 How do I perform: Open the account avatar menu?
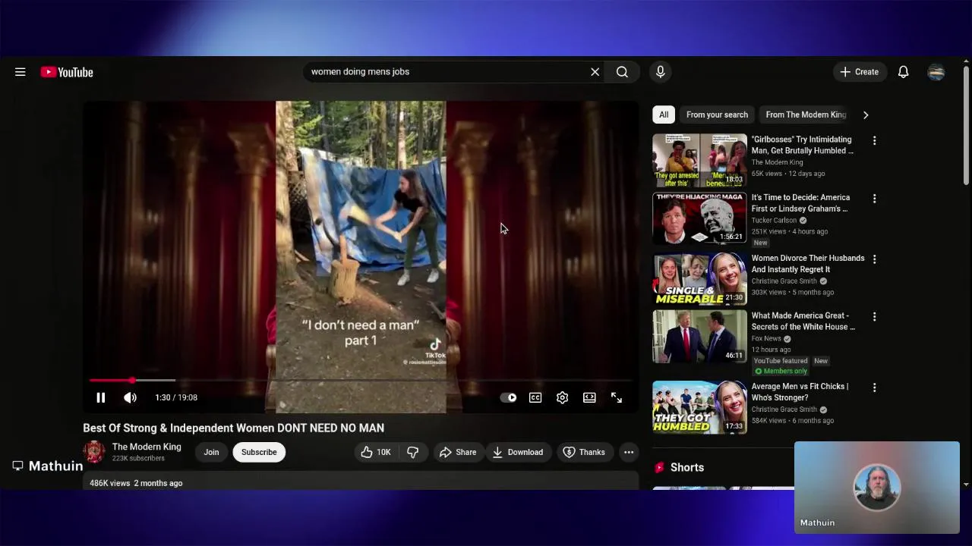[936, 72]
